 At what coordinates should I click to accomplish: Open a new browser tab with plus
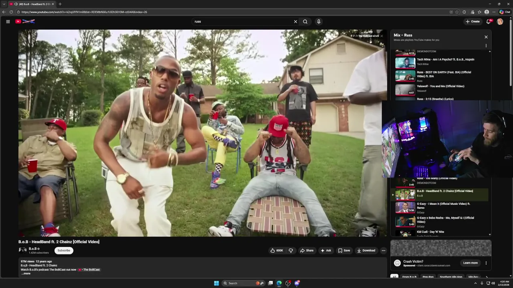coord(60,4)
